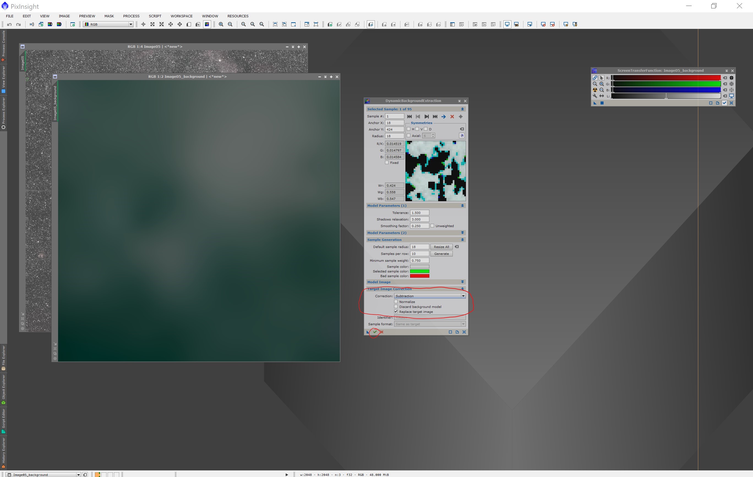Reset default sample radius with arrow icon
Viewport: 753px width, 477px height.
click(x=457, y=247)
